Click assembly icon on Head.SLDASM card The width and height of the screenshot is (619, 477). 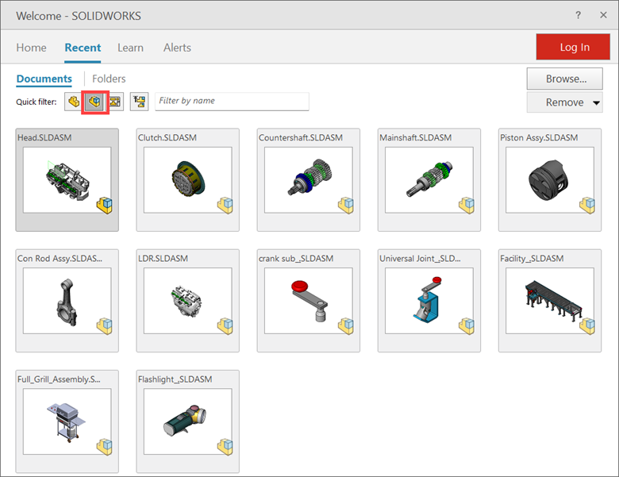click(x=105, y=206)
